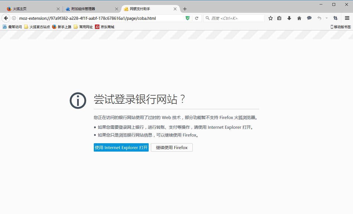Image resolution: width=353 pixels, height=214 pixels.
Task: Maximize the Firefox window
Action: 334,4
